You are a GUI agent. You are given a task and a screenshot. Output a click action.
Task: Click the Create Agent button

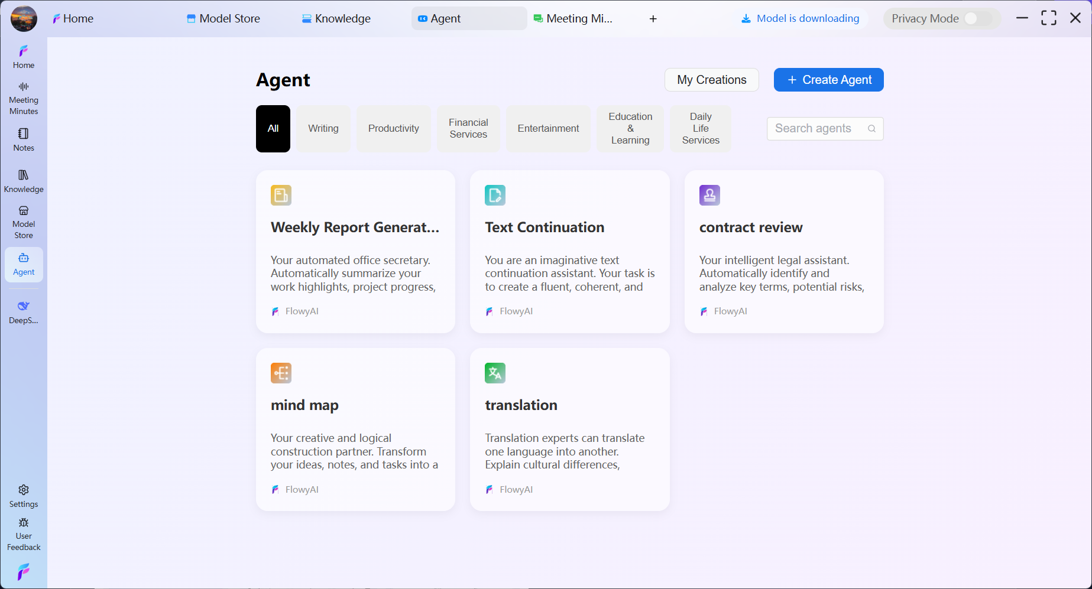point(828,80)
